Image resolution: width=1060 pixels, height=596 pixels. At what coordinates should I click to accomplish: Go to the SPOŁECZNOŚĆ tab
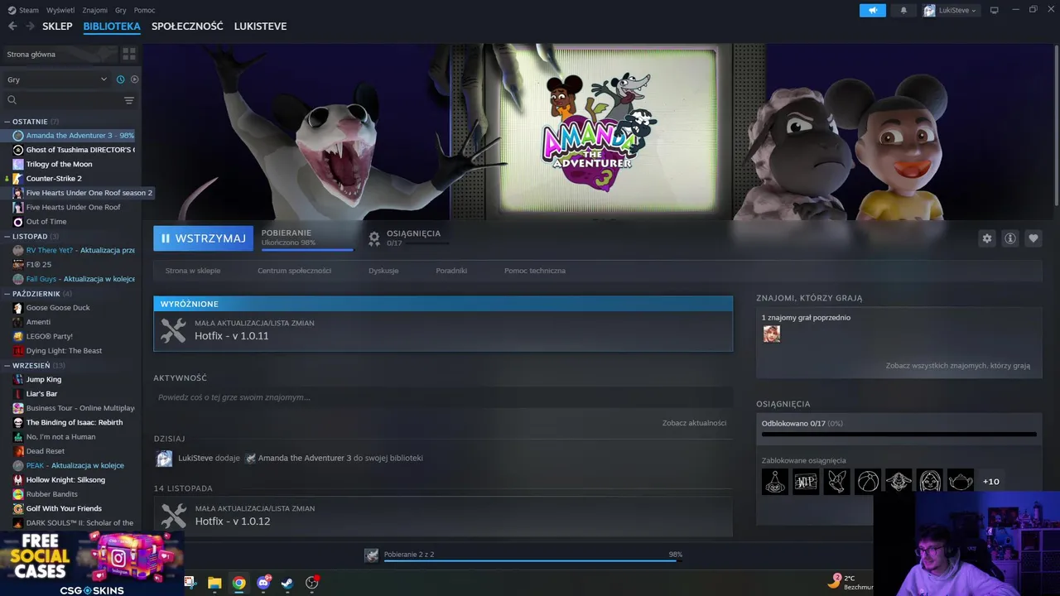click(x=187, y=26)
